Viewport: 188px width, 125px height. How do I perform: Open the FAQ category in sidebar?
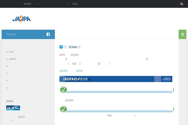(x=11, y=52)
